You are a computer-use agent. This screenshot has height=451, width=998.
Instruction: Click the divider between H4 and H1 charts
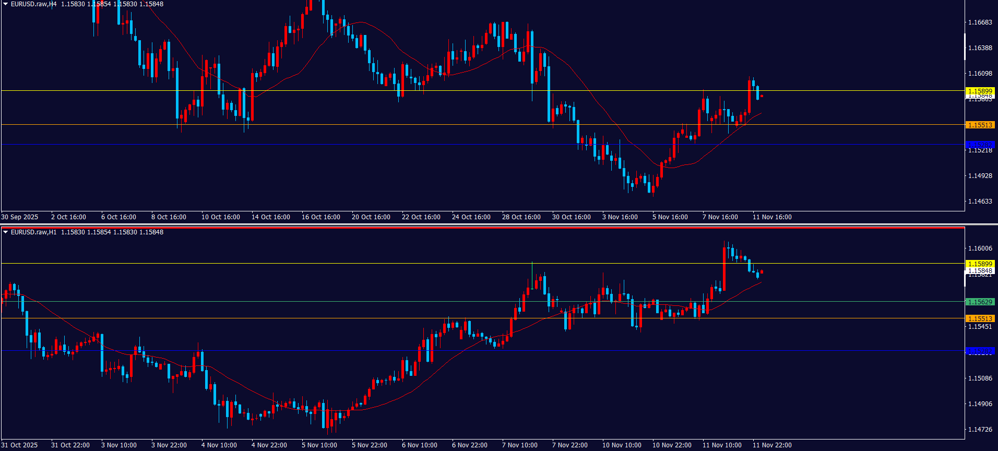tap(499, 224)
